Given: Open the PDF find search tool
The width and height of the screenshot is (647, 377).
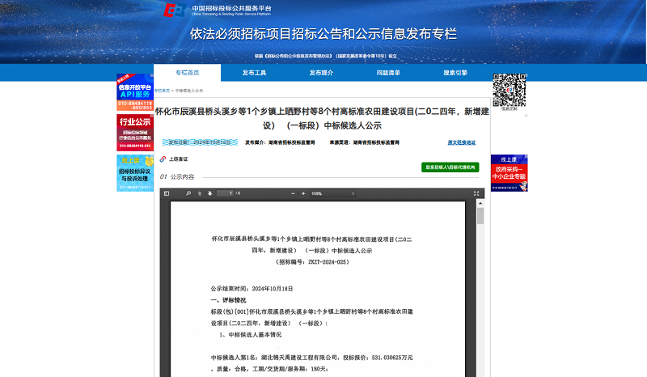Looking at the screenshot, I should [x=188, y=193].
